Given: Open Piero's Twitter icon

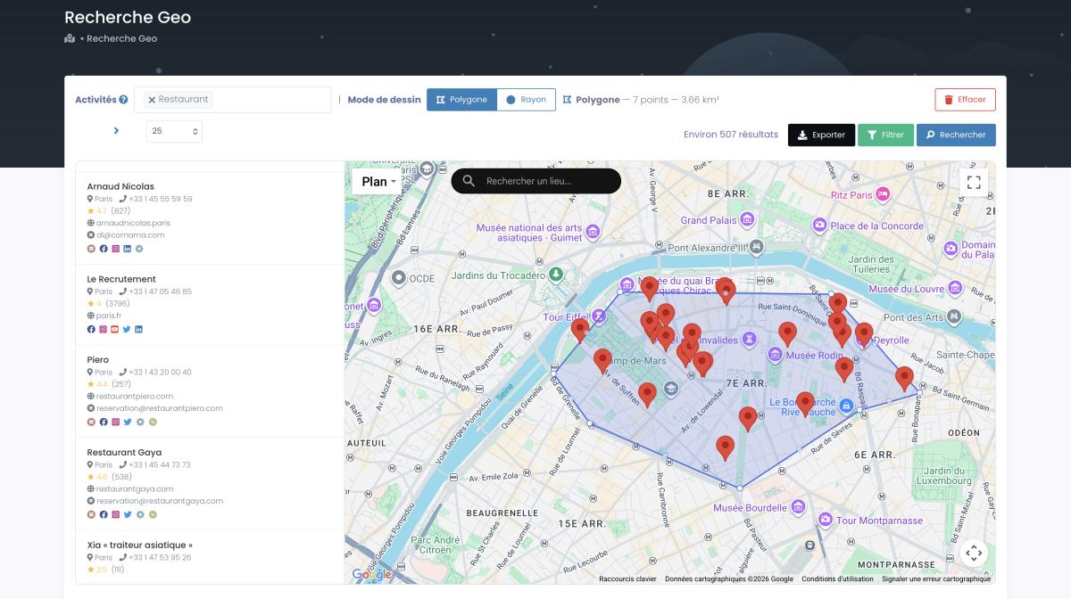Looking at the screenshot, I should (x=127, y=422).
